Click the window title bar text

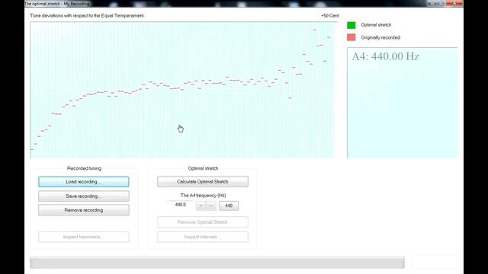57,4
